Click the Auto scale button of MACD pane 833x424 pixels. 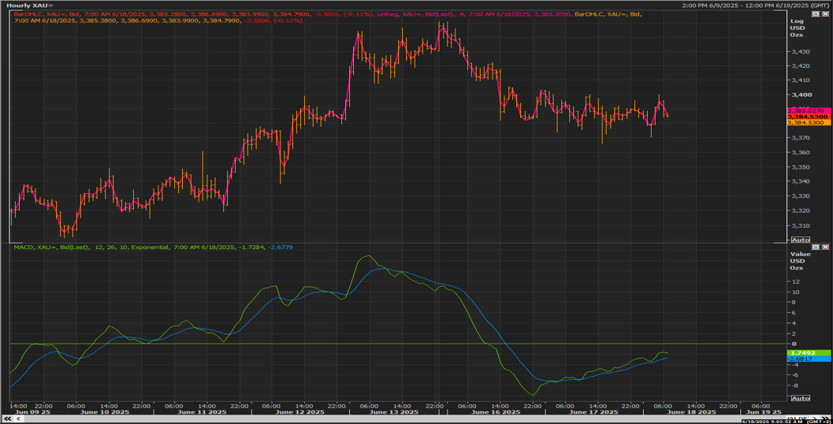801,398
